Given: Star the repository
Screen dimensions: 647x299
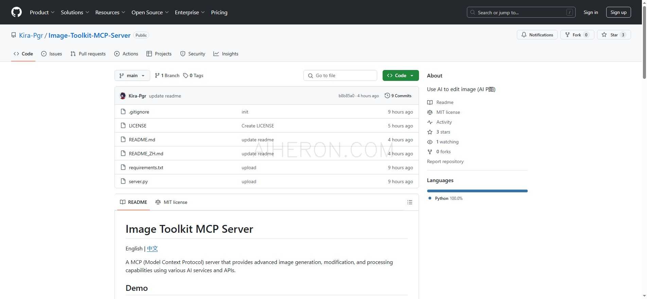Looking at the screenshot, I should (614, 35).
